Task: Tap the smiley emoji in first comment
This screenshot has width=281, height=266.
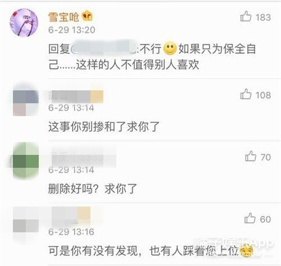Action: pyautogui.click(x=170, y=48)
